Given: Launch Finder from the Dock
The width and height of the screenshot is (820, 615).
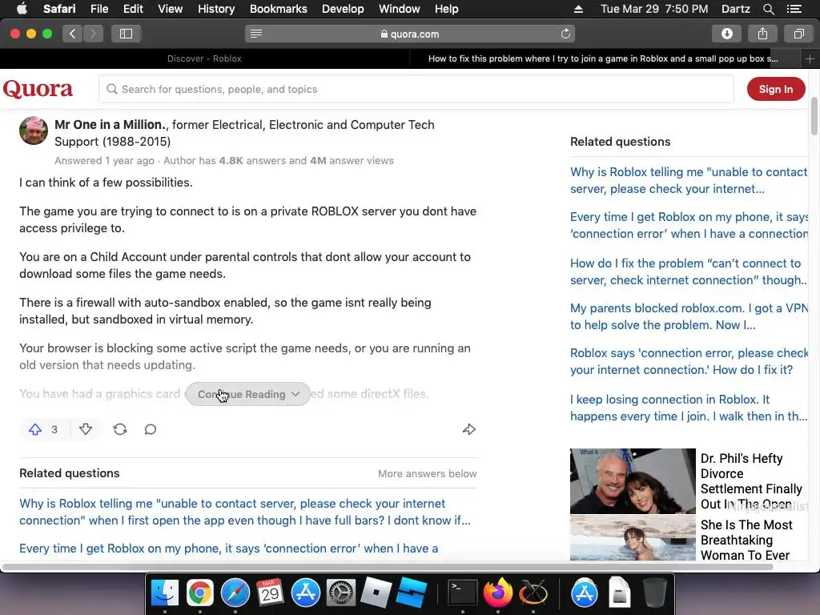Looking at the screenshot, I should coord(165,593).
